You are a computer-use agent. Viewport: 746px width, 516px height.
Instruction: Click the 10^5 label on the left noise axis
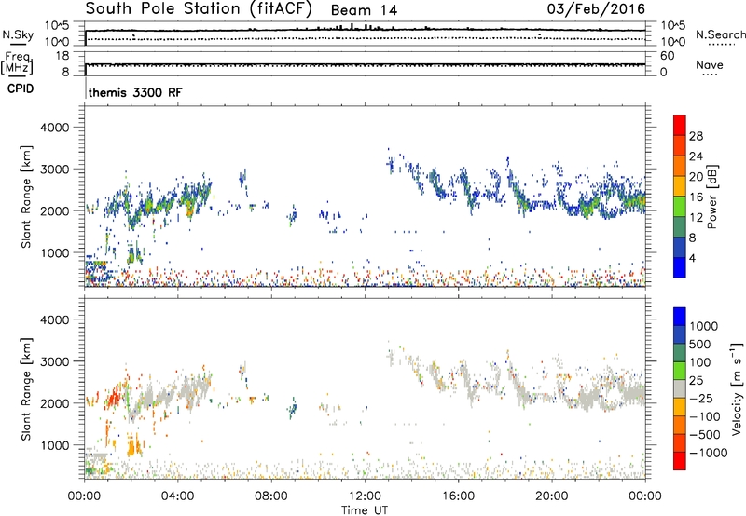pos(57,25)
